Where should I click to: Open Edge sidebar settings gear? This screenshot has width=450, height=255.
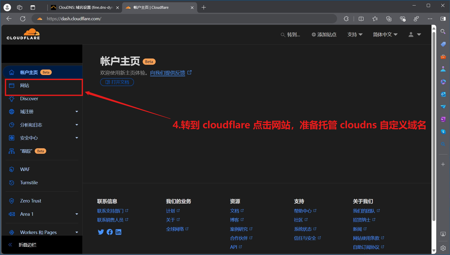click(x=443, y=248)
